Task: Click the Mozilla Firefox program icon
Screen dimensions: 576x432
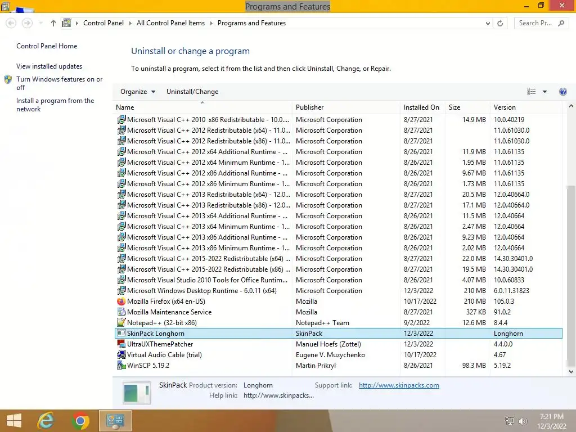Action: tap(121, 301)
